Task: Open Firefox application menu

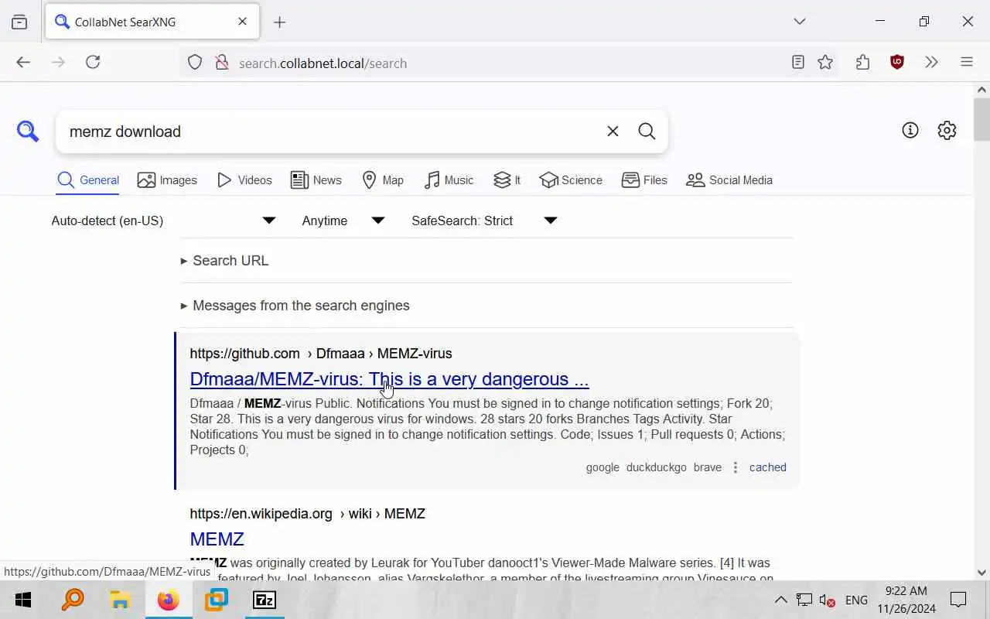Action: 966,63
